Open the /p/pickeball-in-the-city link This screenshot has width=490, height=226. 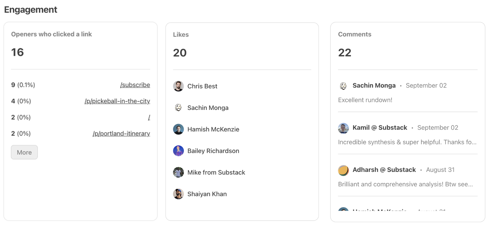coord(117,101)
